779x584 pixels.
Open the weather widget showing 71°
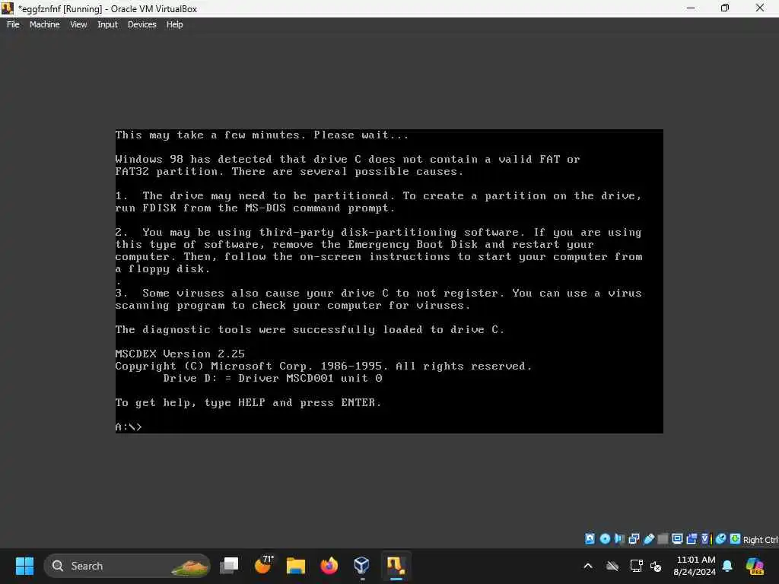[263, 565]
